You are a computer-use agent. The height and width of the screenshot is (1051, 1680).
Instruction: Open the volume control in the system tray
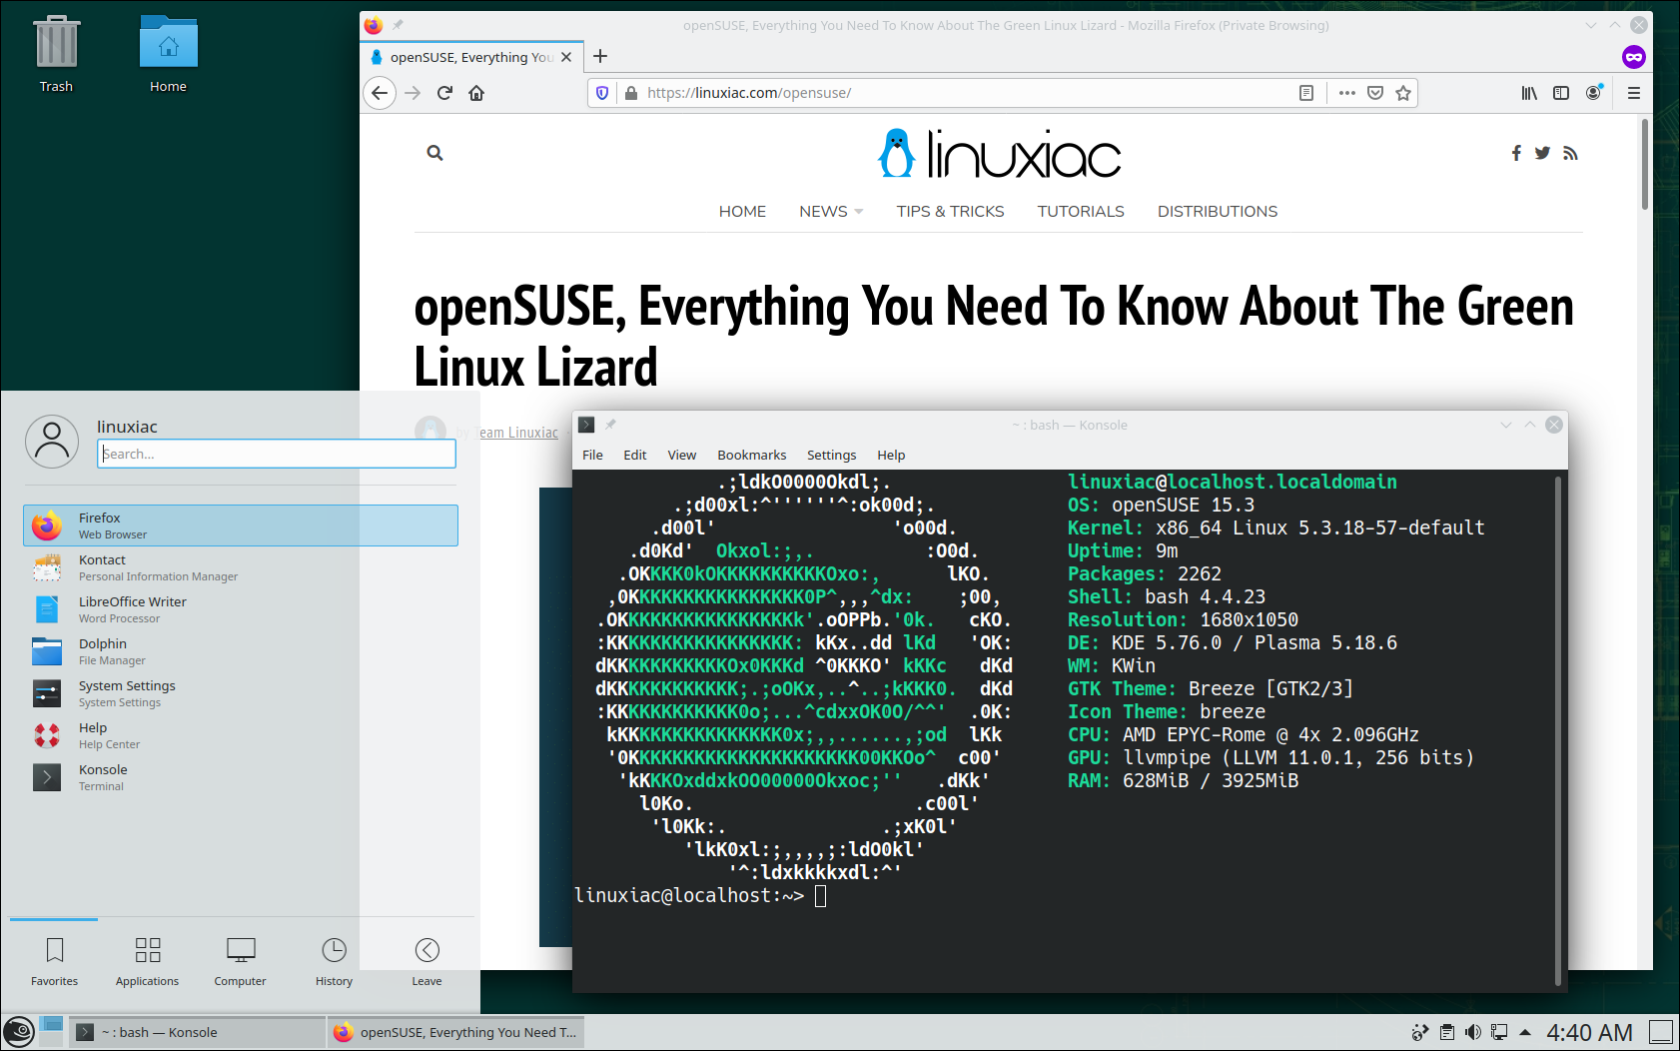1474,1032
